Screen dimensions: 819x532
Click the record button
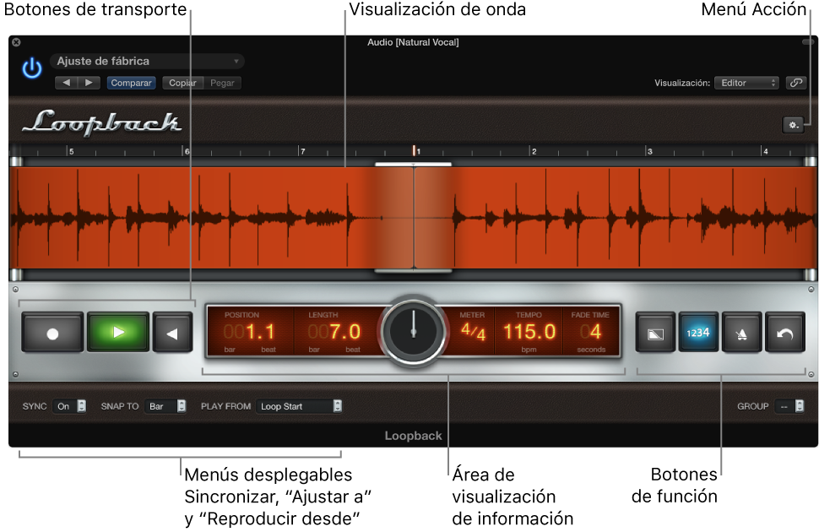click(x=52, y=333)
